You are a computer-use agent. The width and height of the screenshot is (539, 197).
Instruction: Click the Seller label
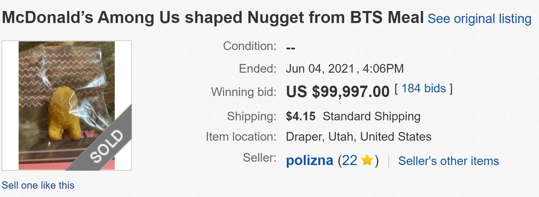click(259, 157)
